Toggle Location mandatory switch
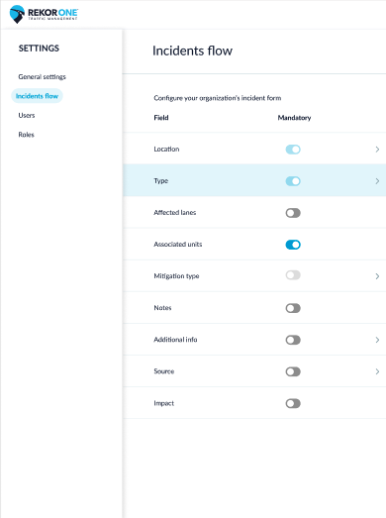Screen dimensions: 386x518 pyautogui.click(x=293, y=150)
